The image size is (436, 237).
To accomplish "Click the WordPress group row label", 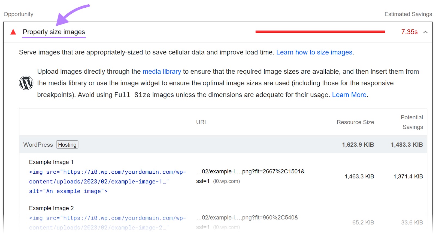I will coord(38,145).
